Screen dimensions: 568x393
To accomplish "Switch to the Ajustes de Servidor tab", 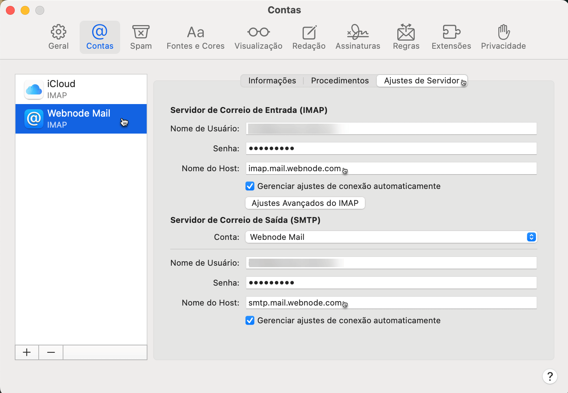I will tap(422, 81).
